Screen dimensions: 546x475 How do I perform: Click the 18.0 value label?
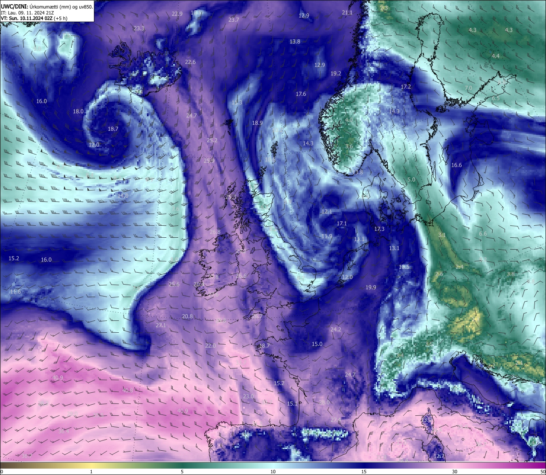pos(78,112)
